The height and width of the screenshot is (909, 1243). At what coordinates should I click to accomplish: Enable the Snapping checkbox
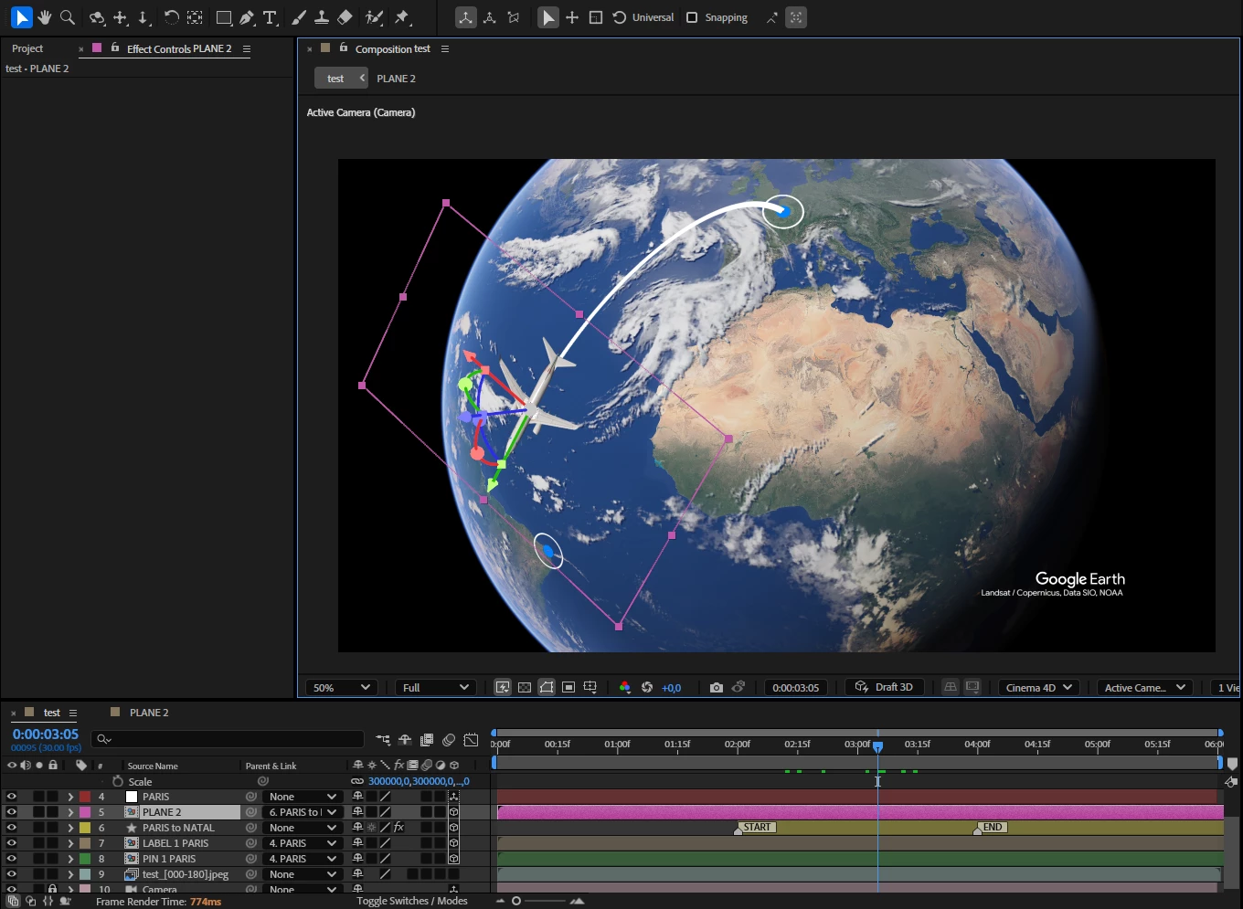tap(692, 17)
